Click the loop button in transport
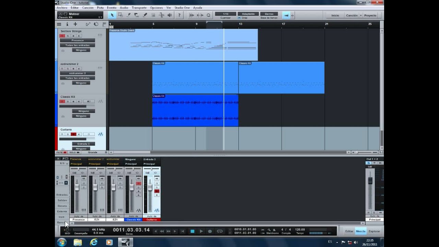Viewport: 439px width, 247px height. tap(220, 231)
